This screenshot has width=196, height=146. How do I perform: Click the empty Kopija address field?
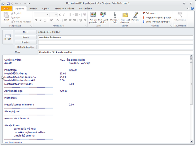click(116, 42)
